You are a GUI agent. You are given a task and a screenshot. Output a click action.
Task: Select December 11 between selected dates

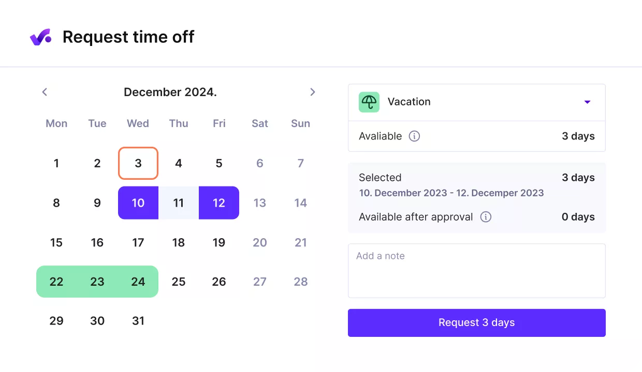[x=179, y=203]
